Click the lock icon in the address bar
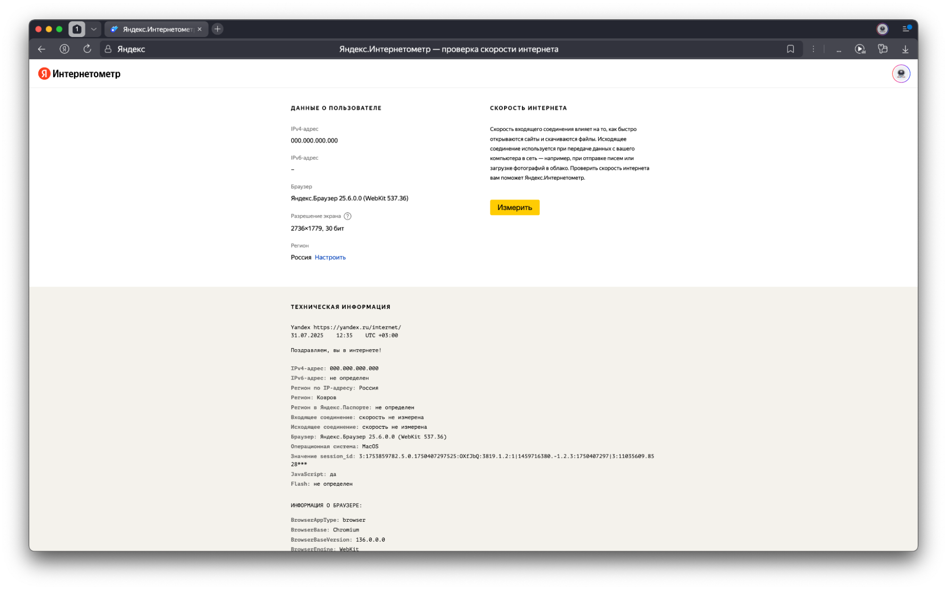Screen dimensions: 947x590 point(108,49)
